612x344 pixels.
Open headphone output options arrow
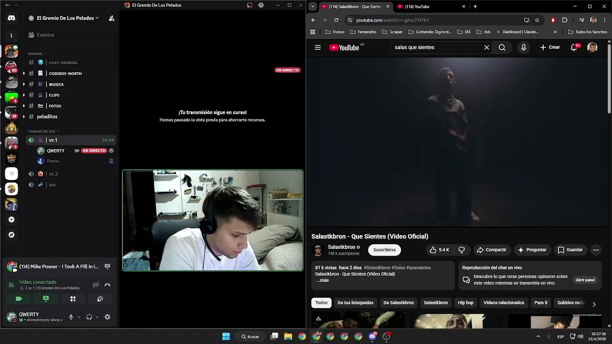tap(97, 317)
